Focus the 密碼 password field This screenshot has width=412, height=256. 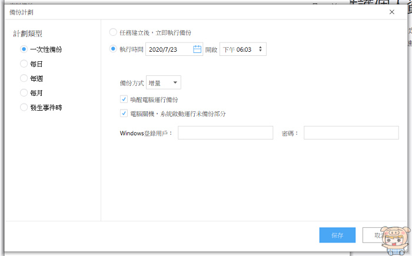tap(351, 134)
